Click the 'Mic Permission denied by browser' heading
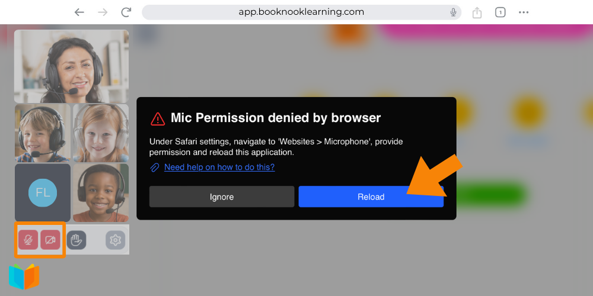 point(276,118)
